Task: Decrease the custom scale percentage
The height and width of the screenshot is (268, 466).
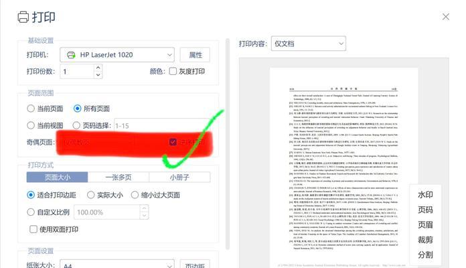Action: coord(144,216)
